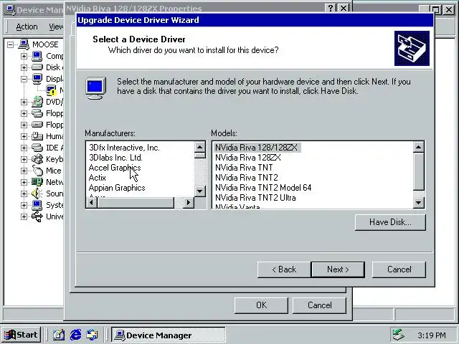
Task: Select the Mice category icon
Action: [37, 171]
